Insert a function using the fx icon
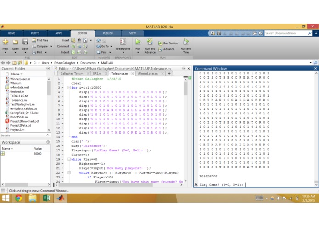319x226 pixels. [x=79, y=40]
